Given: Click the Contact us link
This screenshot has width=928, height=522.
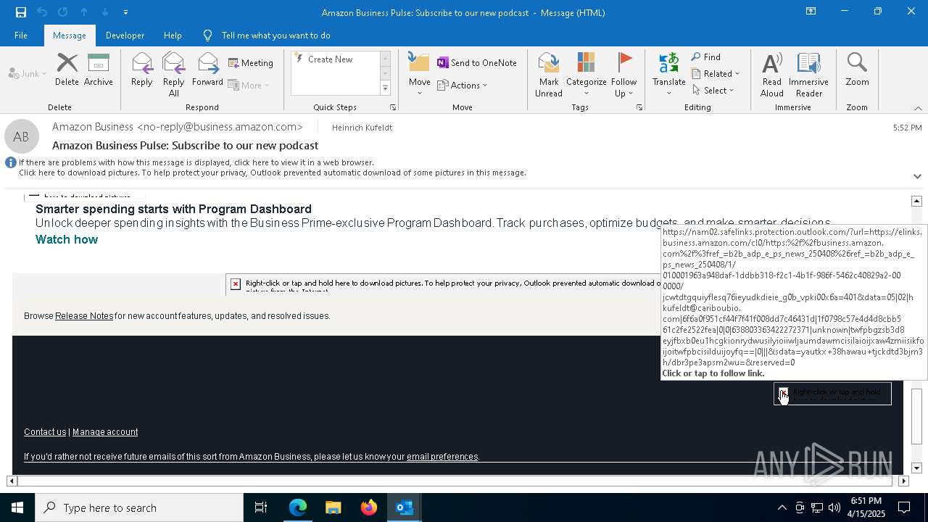Looking at the screenshot, I should [x=45, y=432].
